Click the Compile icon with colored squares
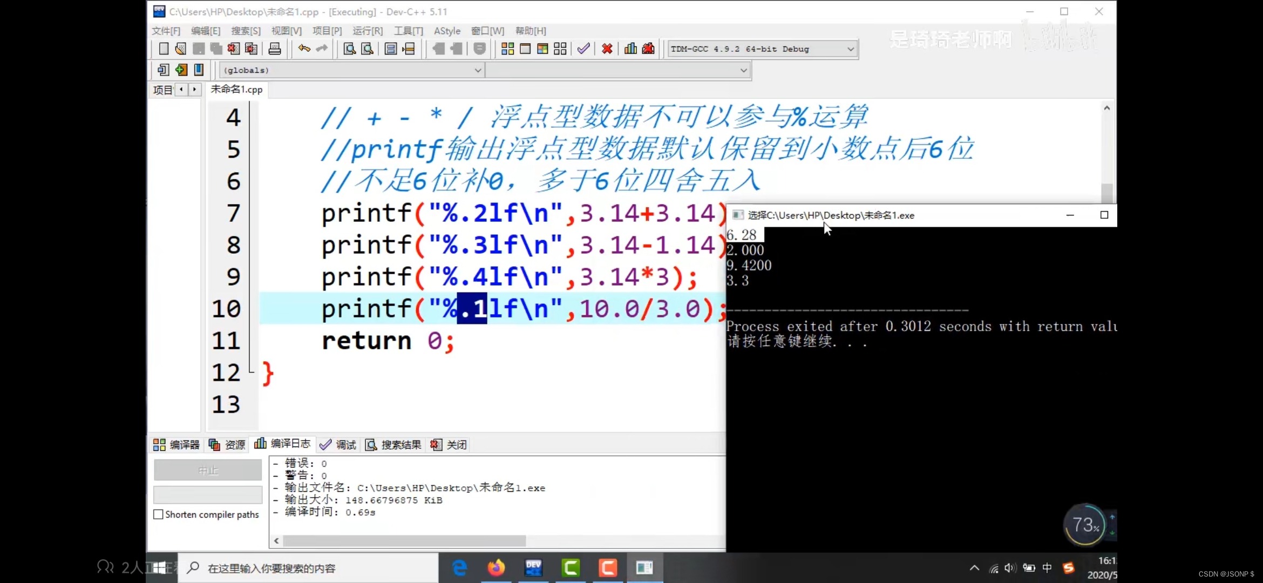The image size is (1263, 583). (507, 49)
